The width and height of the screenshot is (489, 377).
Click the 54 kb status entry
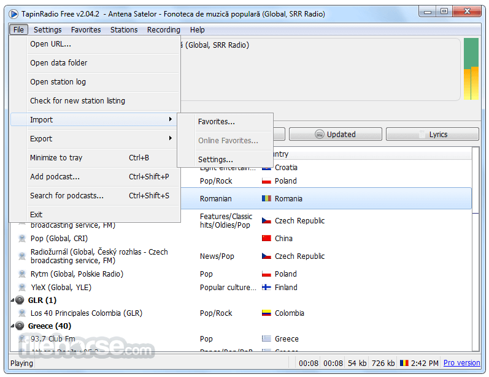click(357, 364)
